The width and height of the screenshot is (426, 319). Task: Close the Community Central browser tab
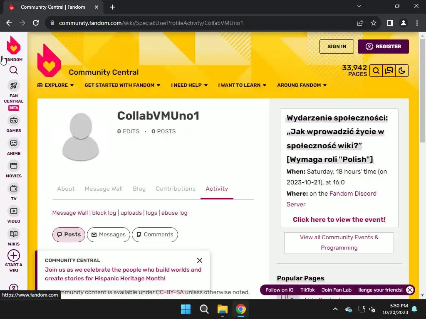pos(97,7)
